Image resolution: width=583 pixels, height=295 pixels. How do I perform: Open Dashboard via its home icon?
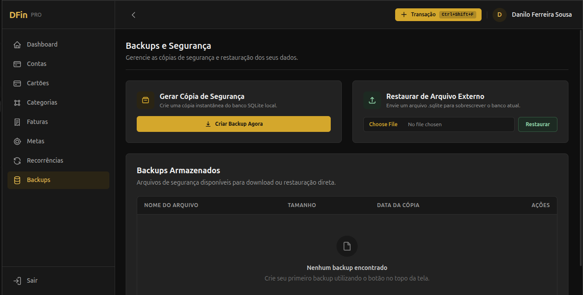(17, 44)
